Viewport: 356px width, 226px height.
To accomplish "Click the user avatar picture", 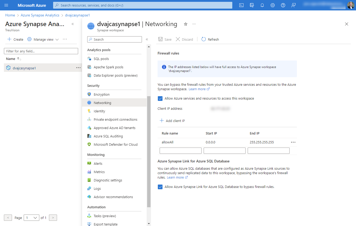I will 351,5.
